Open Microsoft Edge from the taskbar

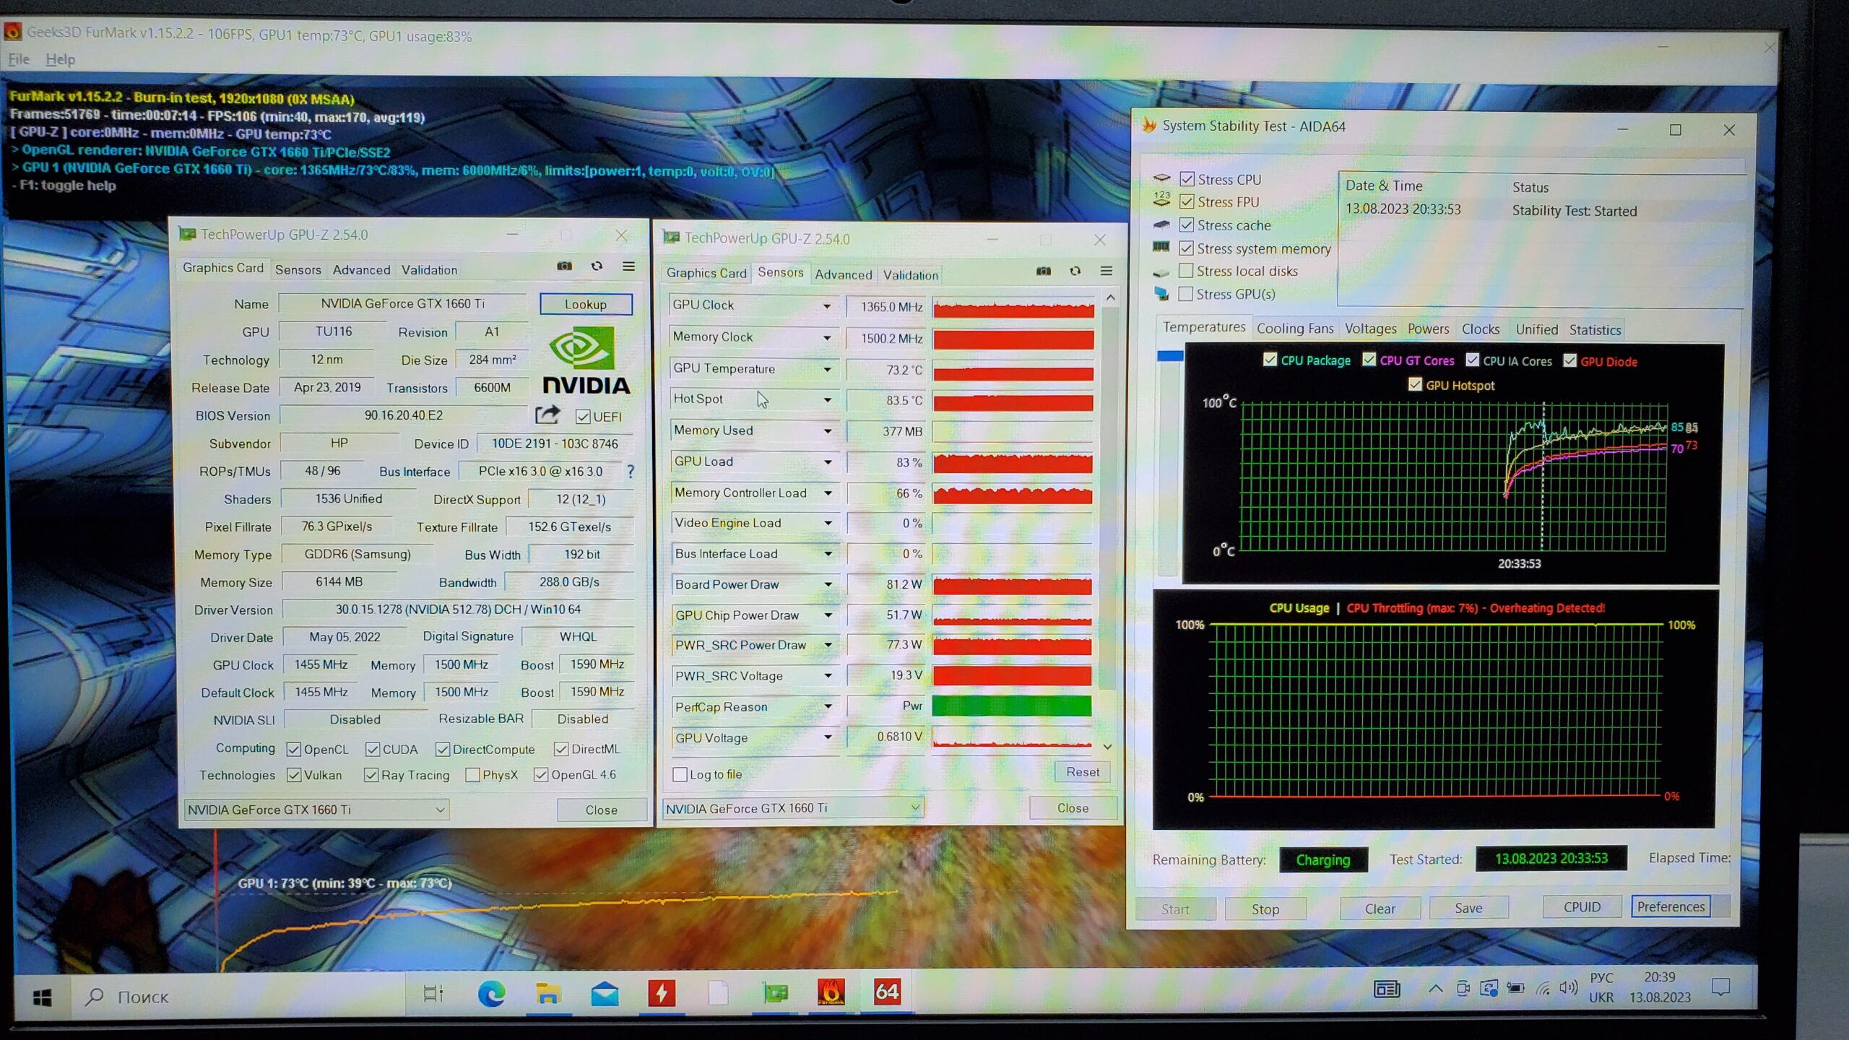click(491, 994)
